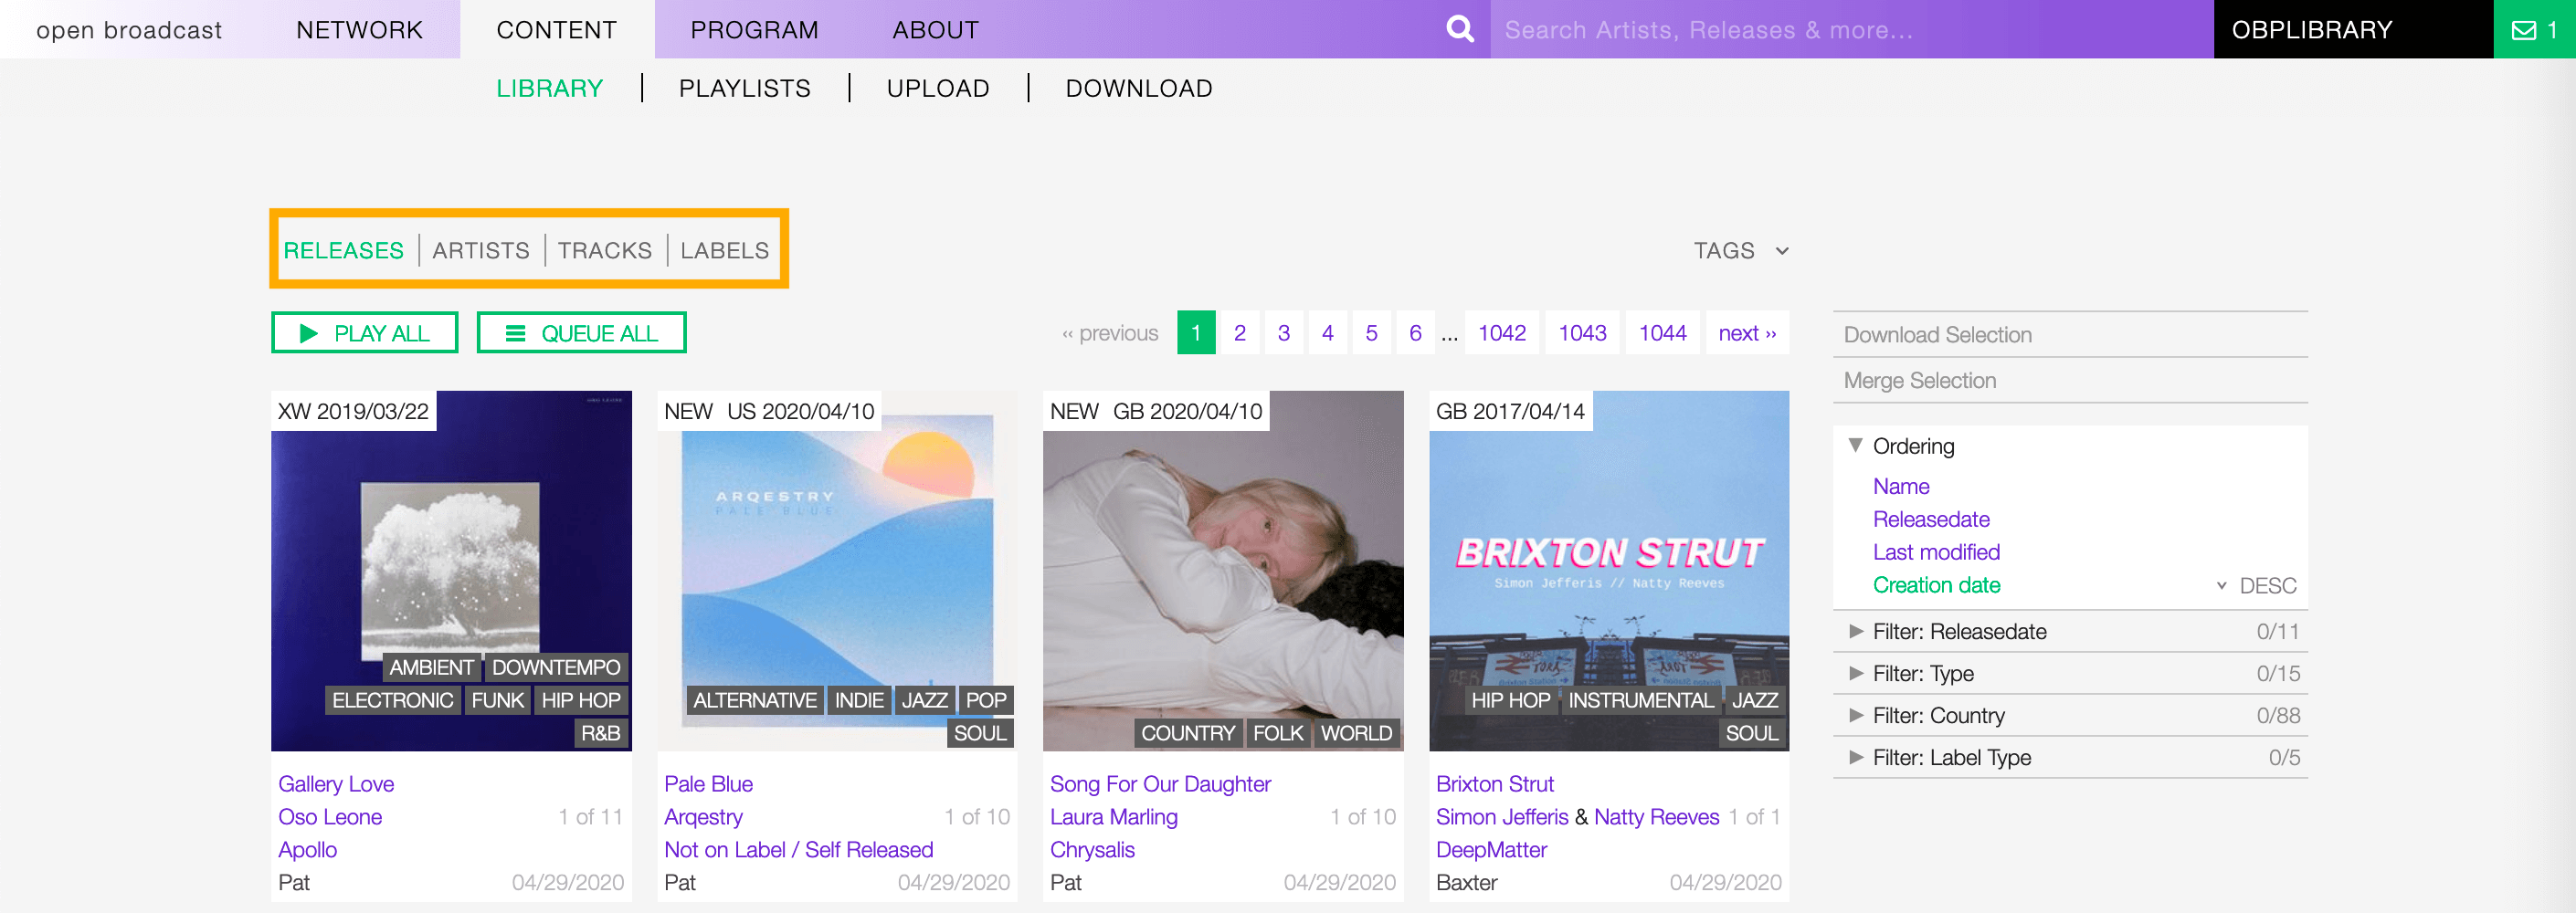The width and height of the screenshot is (2576, 913).
Task: Open Song For Our Daughter release link
Action: (1160, 784)
